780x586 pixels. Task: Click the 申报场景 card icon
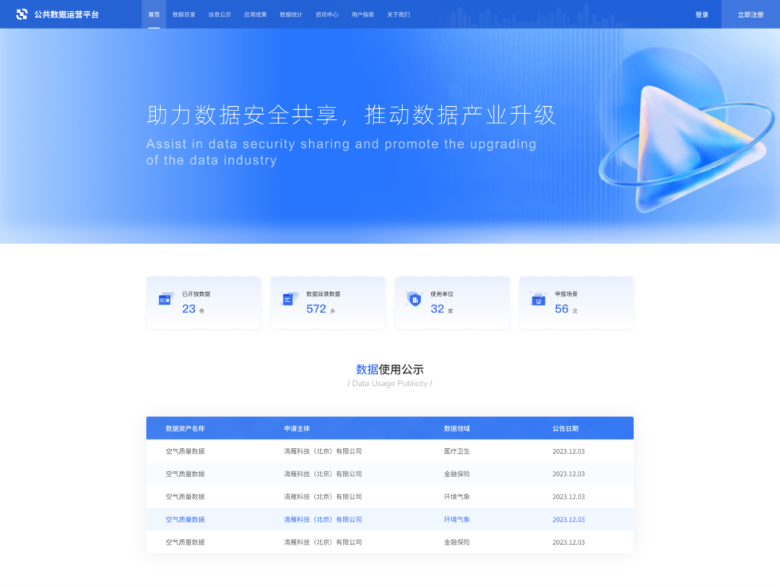coord(538,299)
